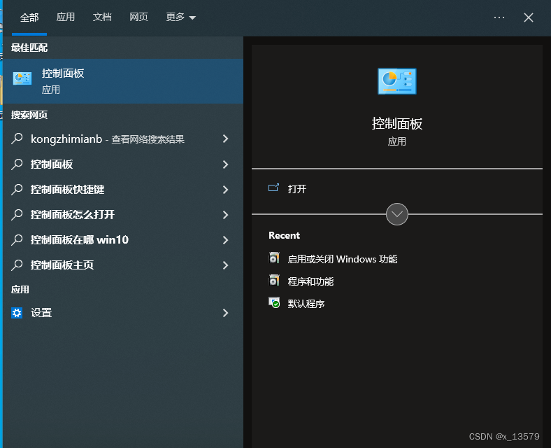Click the open-window icon beside 打开

(273, 188)
